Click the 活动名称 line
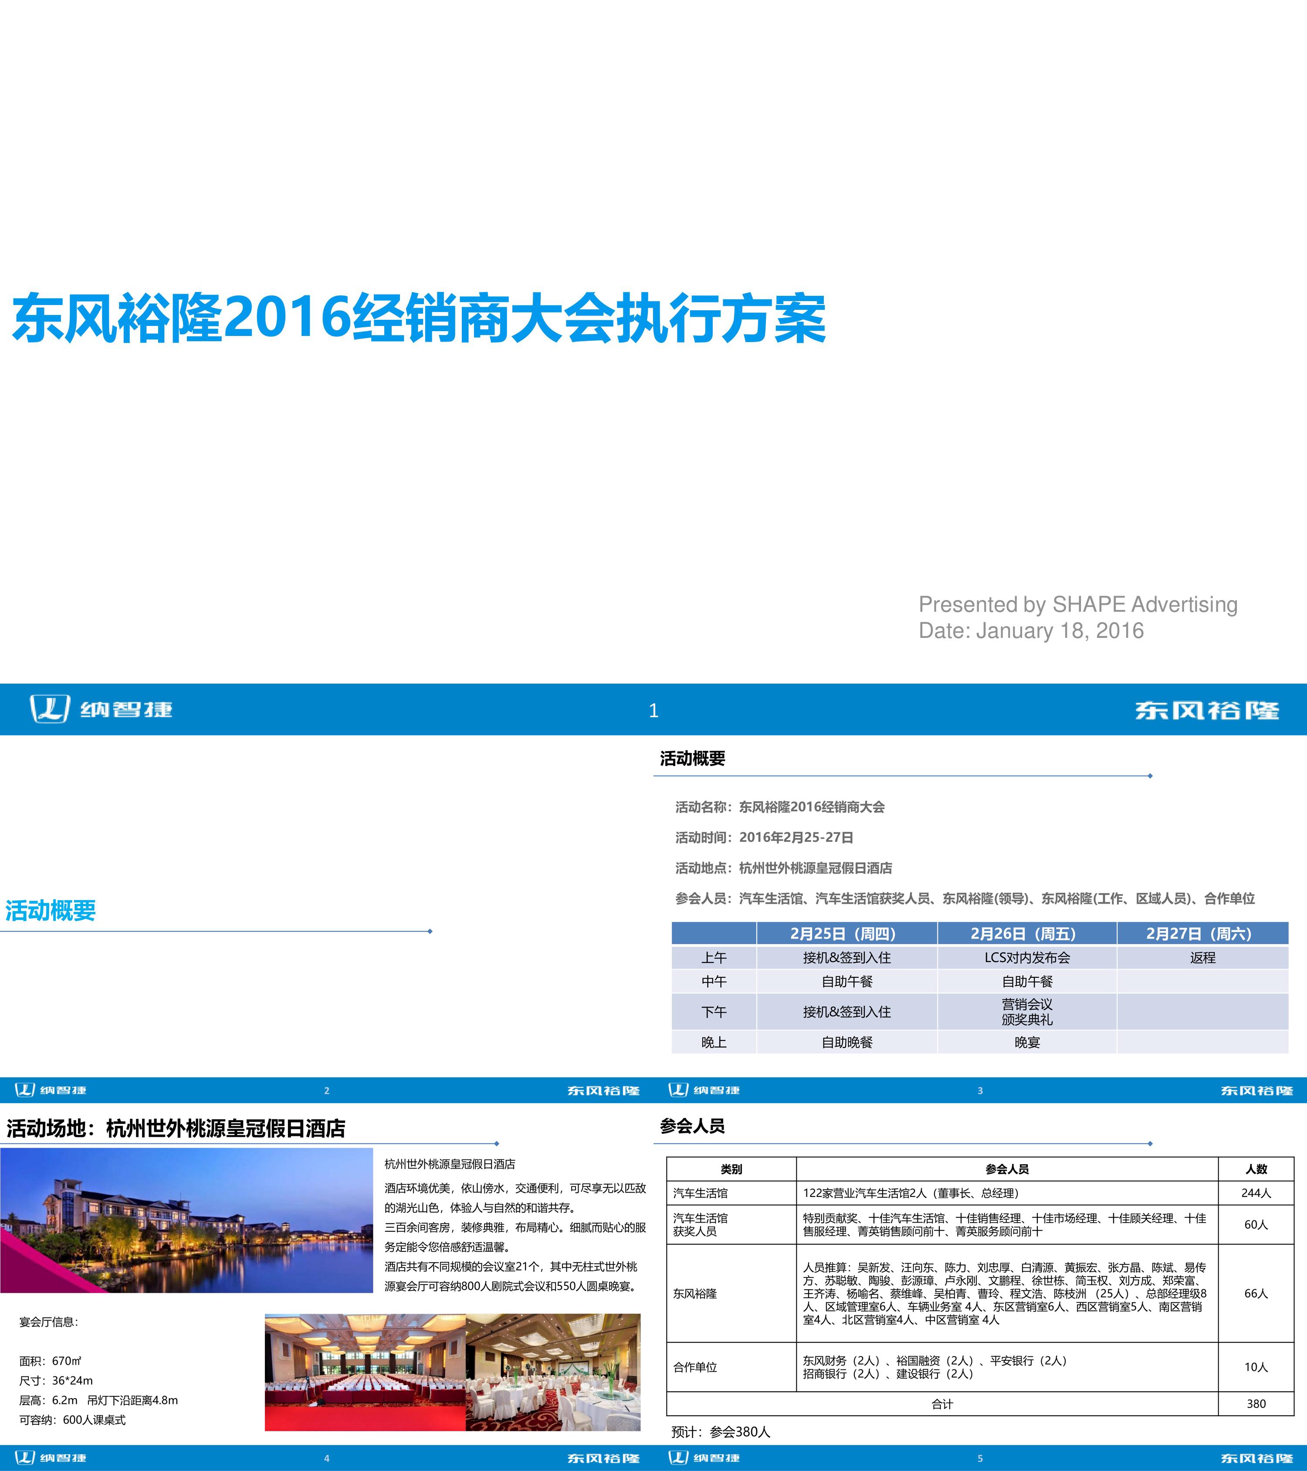The height and width of the screenshot is (1471, 1307). 780,807
